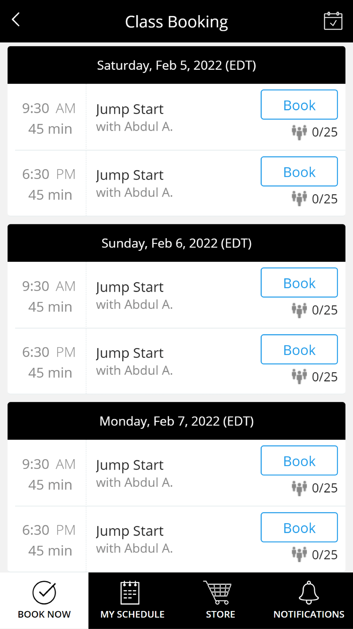Switch to the MY SCHEDULE tab label
Screen dimensions: 353x629
click(132, 614)
